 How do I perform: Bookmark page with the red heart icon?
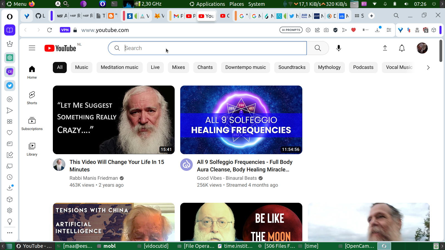tap(353, 30)
